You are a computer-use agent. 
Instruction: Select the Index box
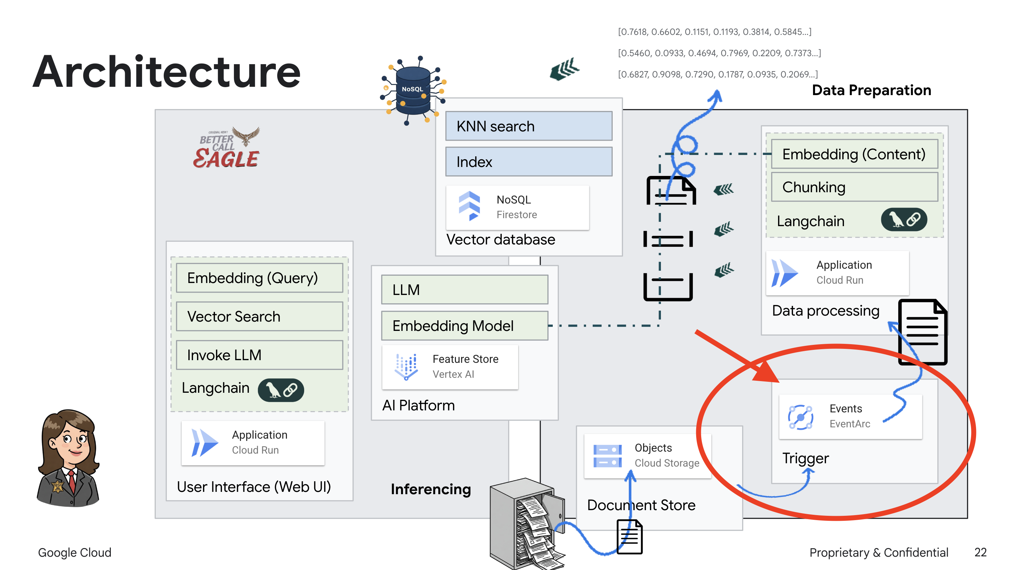click(529, 162)
